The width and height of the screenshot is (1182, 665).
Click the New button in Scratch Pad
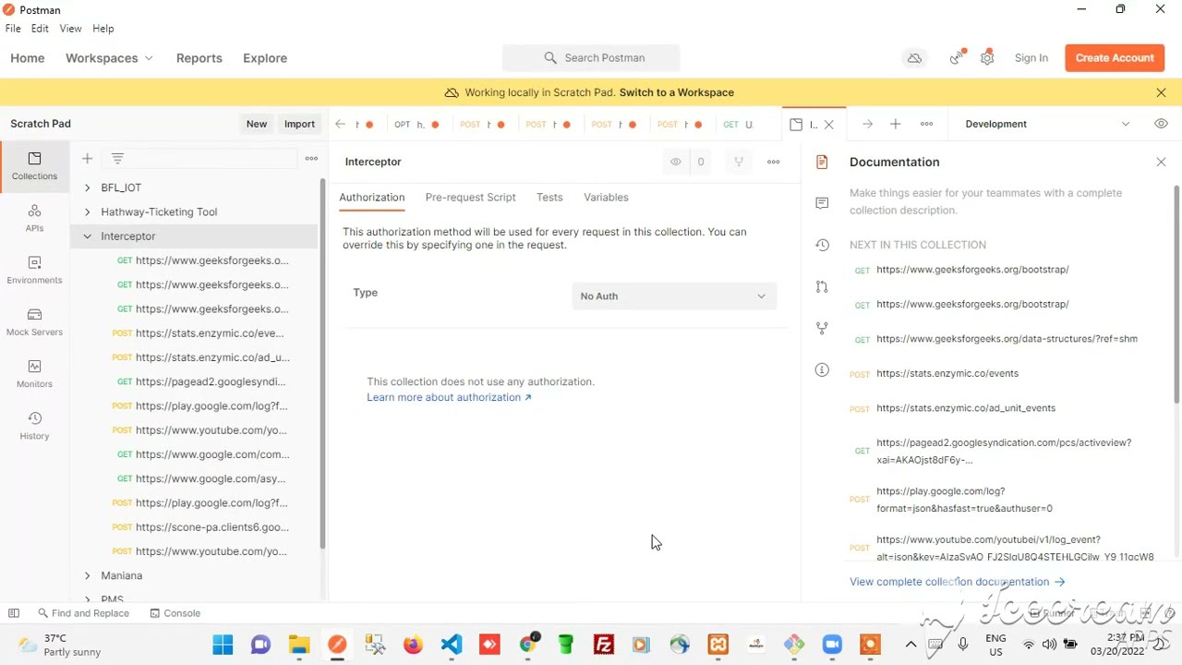click(257, 124)
